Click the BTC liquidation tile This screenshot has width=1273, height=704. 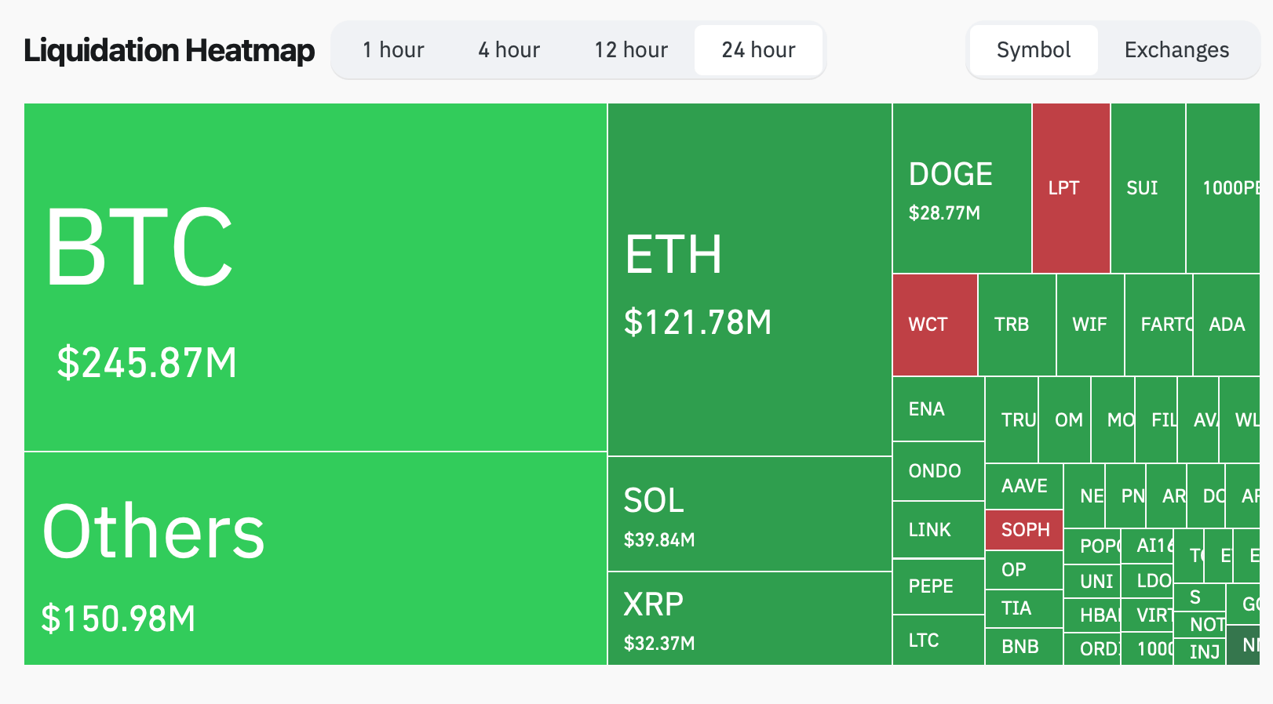[314, 274]
